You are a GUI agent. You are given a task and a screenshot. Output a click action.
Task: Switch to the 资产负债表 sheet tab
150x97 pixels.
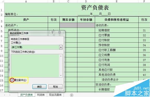click(x=26, y=95)
